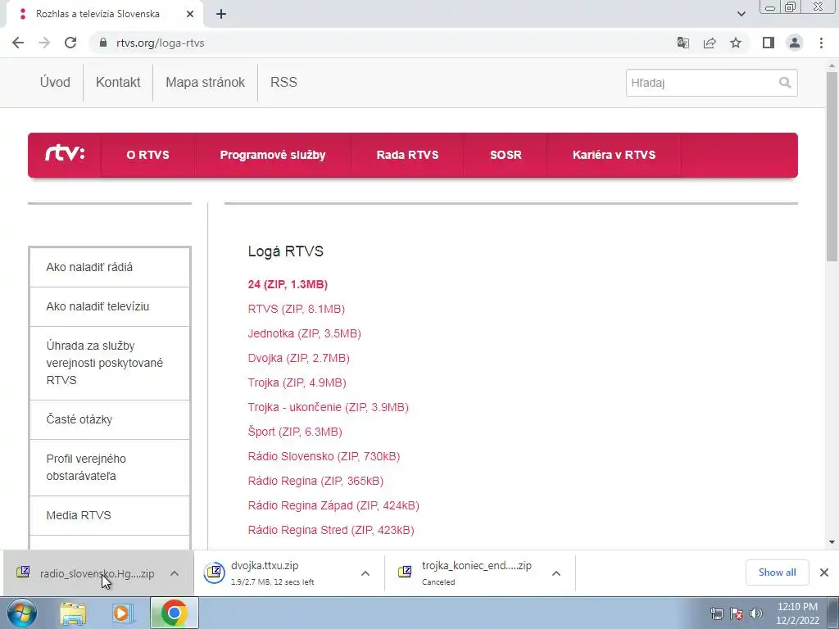Close the Rozhlas a televízia Slovenska tab
This screenshot has width=839, height=629.
(190, 15)
